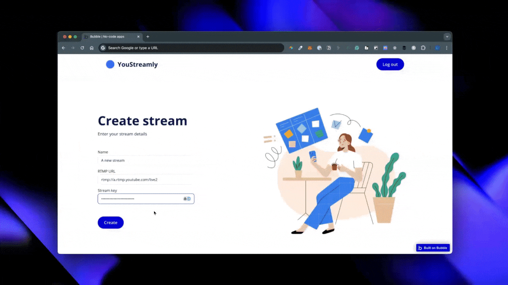Click the home icon in the browser toolbar
Screen dimensions: 508x285
(x=92, y=48)
